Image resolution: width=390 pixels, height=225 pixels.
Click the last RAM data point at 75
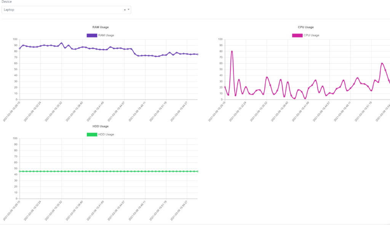198,54
